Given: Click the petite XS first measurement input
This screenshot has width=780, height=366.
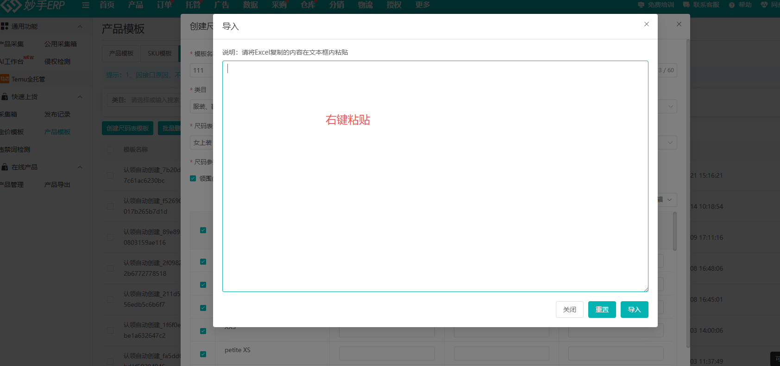Looking at the screenshot, I should pos(387,354).
